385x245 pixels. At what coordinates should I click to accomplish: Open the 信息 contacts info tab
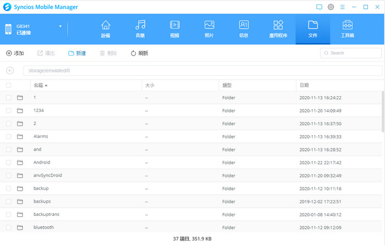pyautogui.click(x=244, y=29)
